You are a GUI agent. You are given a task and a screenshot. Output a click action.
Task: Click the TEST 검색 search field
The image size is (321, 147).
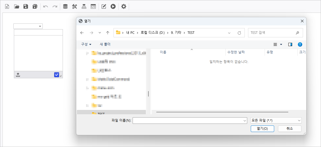(x=272, y=33)
